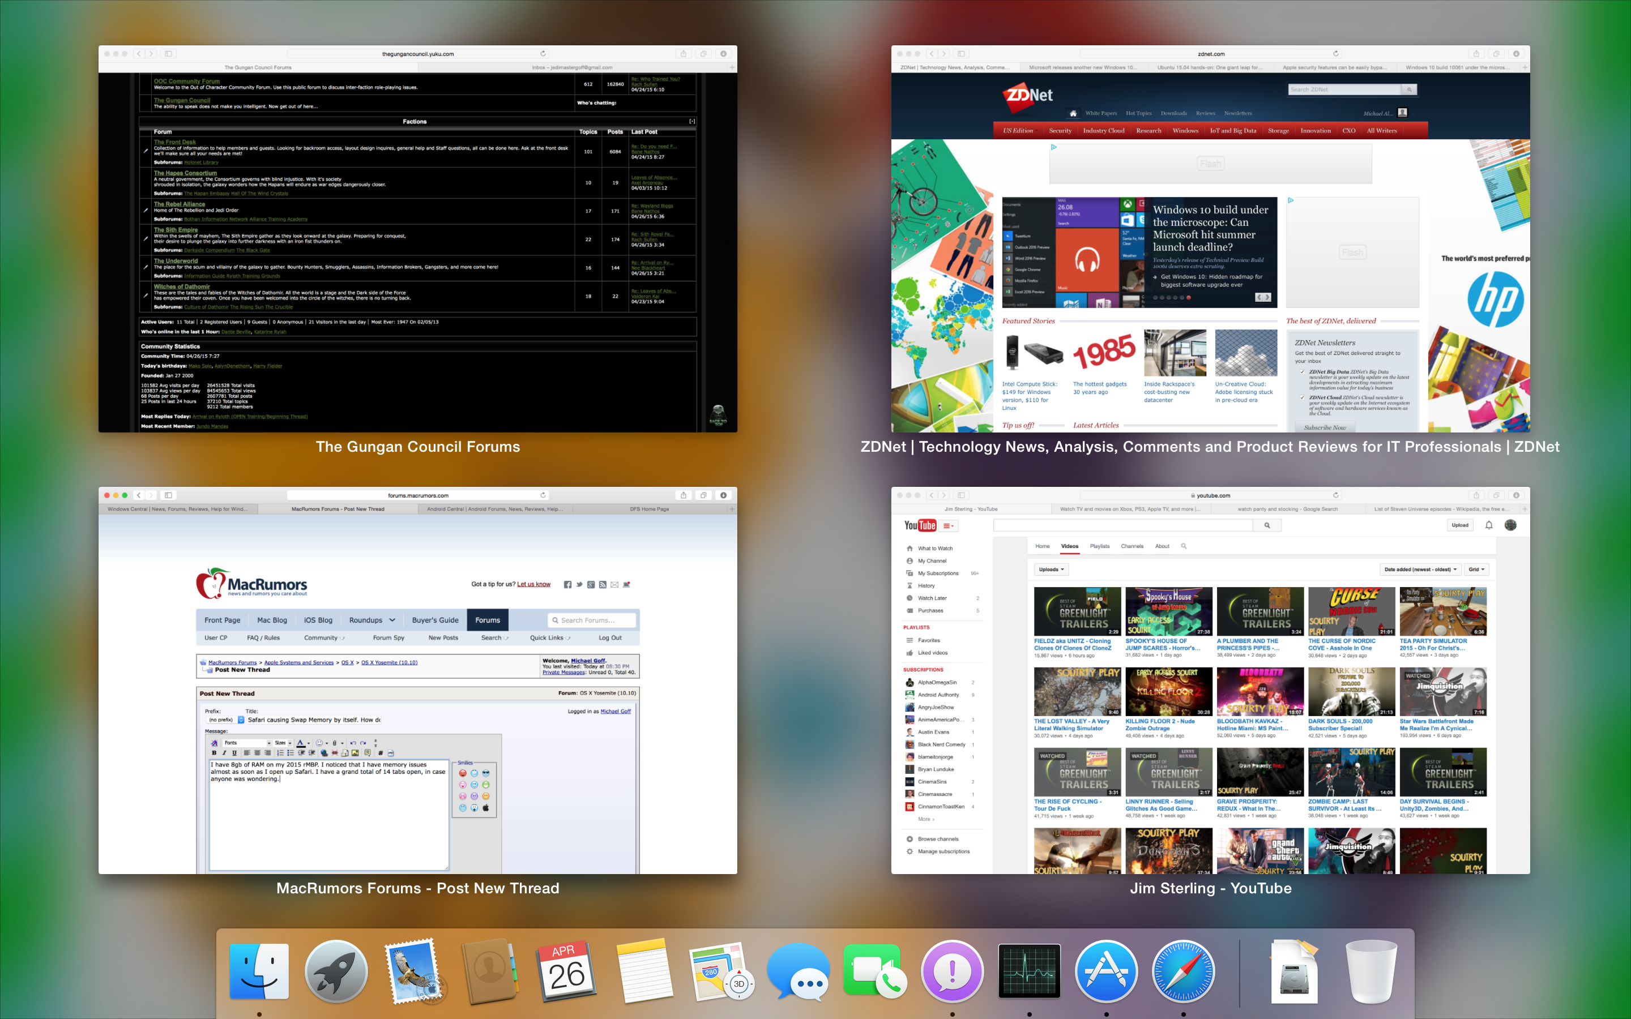Open Watch Later in YouTube sidebar
This screenshot has width=1631, height=1019.
(932, 598)
